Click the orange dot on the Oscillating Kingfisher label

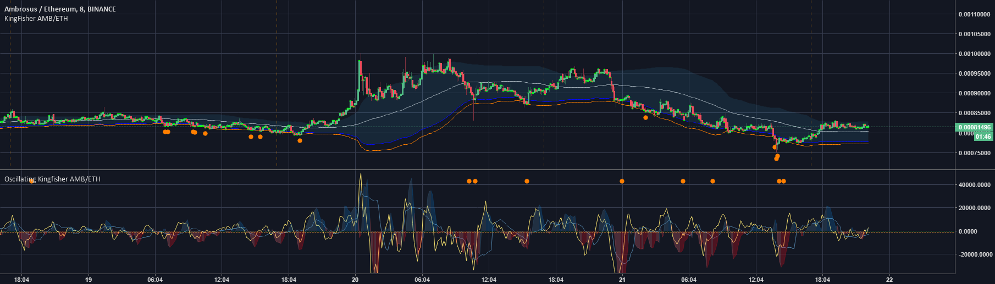[x=32, y=180]
